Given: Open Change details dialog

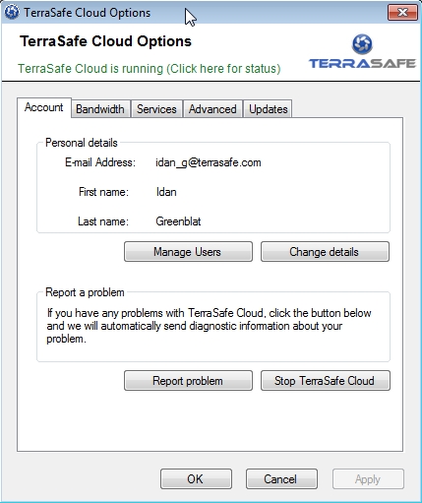Looking at the screenshot, I should pyautogui.click(x=325, y=252).
